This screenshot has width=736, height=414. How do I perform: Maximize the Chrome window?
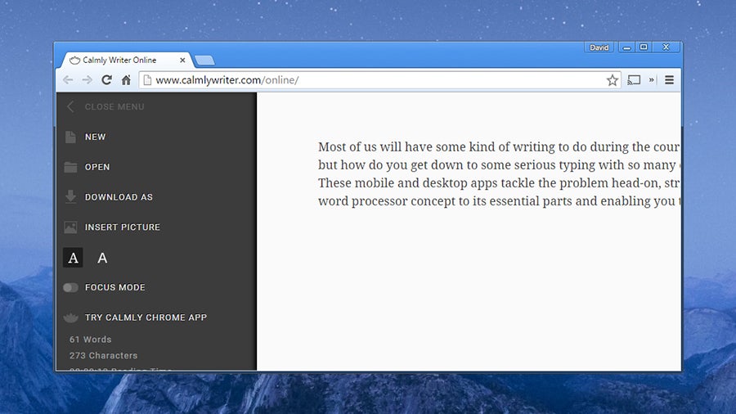[x=644, y=47]
